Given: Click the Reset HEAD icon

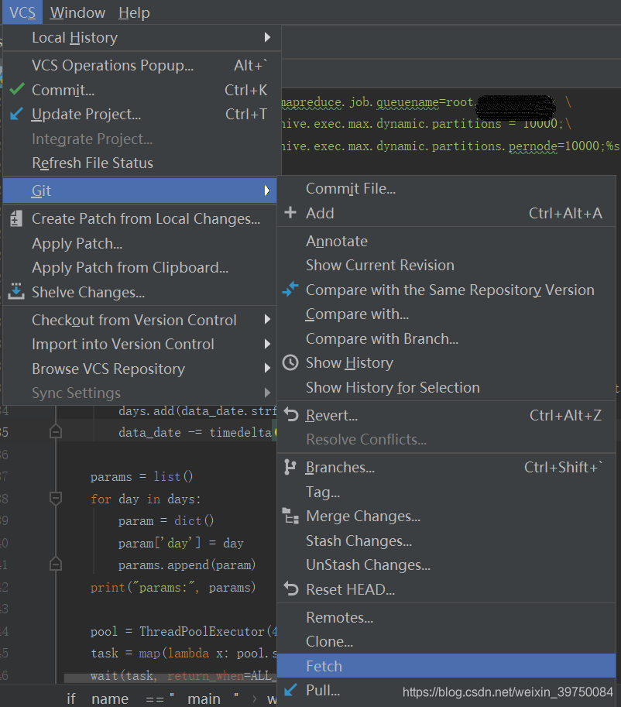Looking at the screenshot, I should pyautogui.click(x=290, y=589).
